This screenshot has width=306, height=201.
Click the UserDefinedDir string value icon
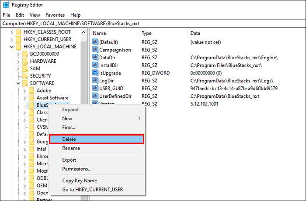click(x=95, y=96)
